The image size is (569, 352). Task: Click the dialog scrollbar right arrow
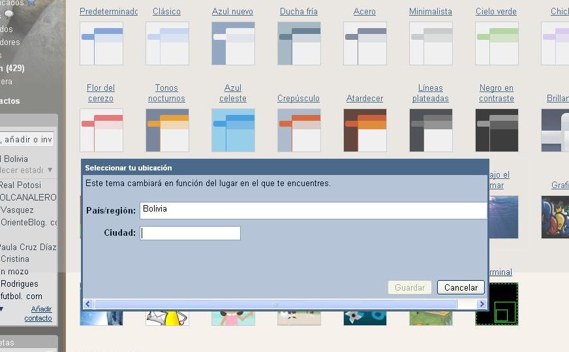tap(482, 304)
